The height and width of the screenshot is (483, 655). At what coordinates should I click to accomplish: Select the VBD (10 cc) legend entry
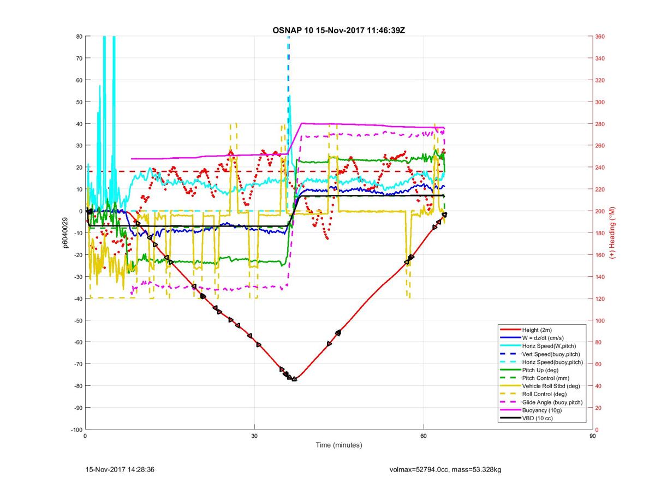point(538,418)
